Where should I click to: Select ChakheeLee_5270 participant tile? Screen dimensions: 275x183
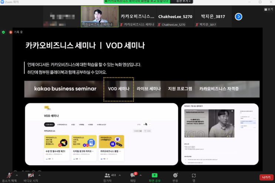click(x=175, y=17)
